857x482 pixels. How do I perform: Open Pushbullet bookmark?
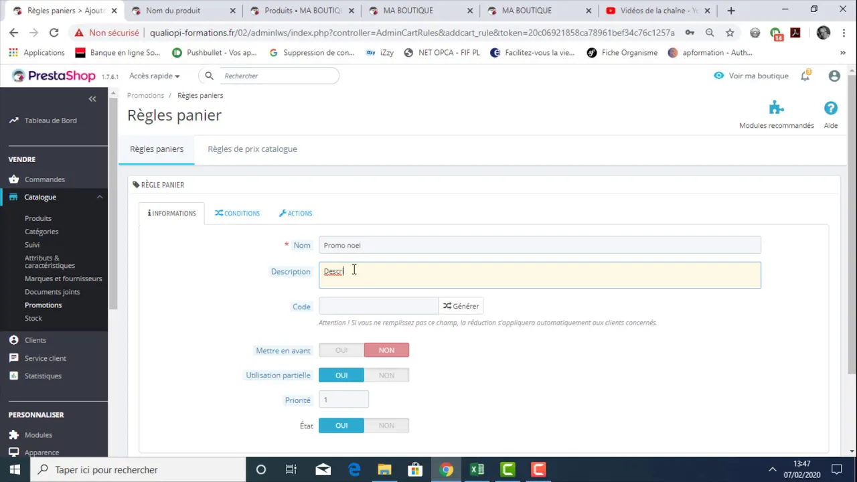coord(214,53)
